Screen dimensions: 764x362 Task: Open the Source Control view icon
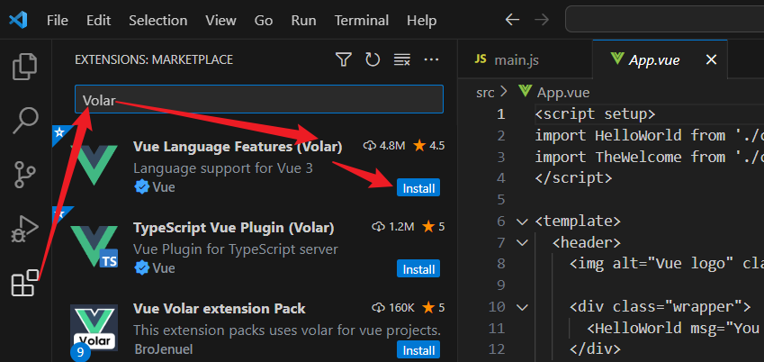[x=25, y=174]
